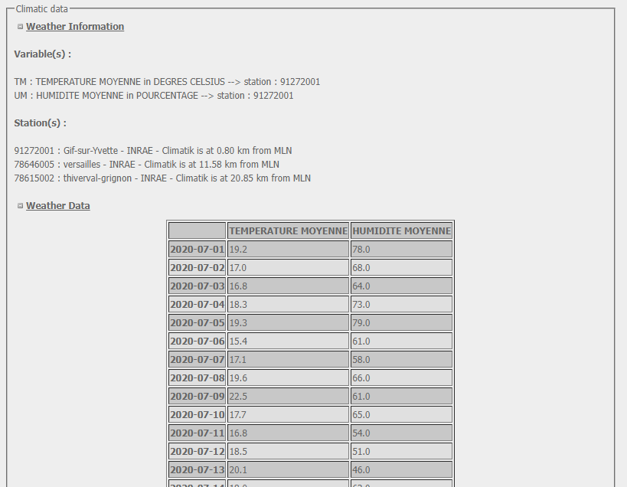Click temperature value 18.3 for 2020-07-04
Screen dimensions: 627x487
(x=289, y=304)
